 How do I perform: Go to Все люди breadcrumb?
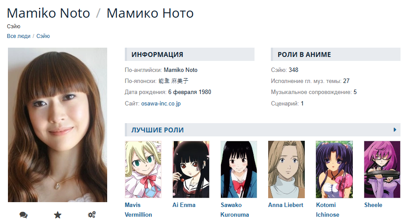pyautogui.click(x=19, y=36)
